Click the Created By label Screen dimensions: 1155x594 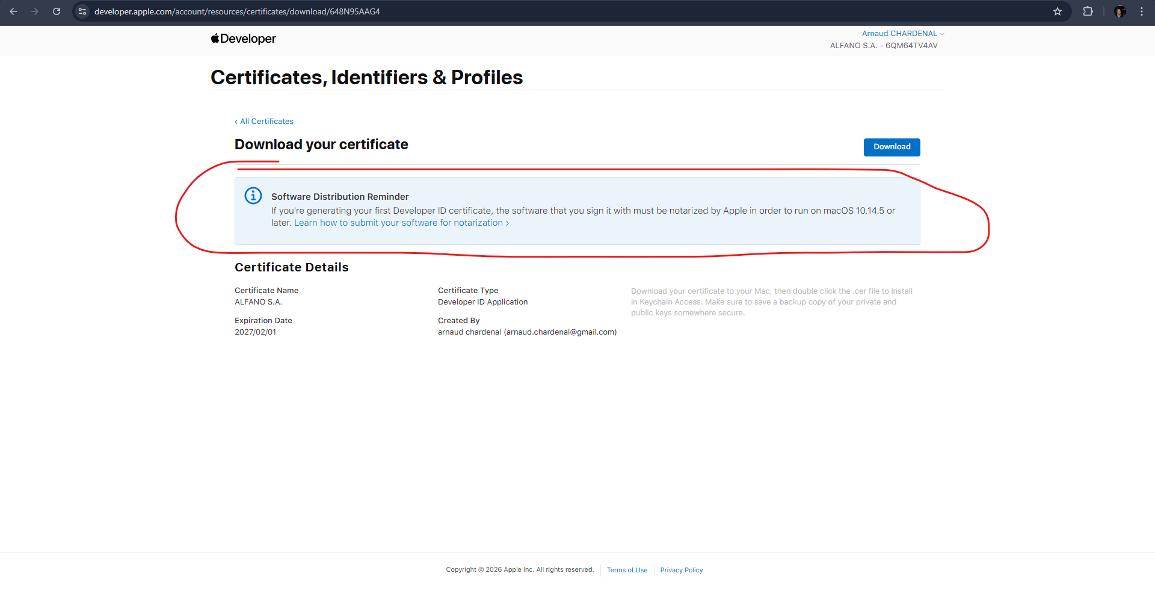[x=459, y=321]
